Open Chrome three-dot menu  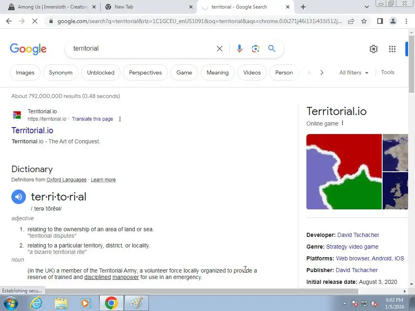pos(406,21)
